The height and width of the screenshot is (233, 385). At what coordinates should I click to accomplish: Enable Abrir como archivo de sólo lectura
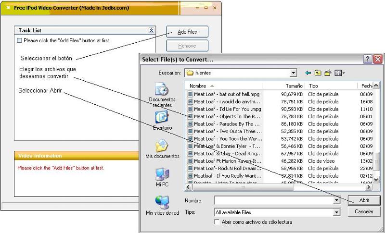tap(217, 222)
